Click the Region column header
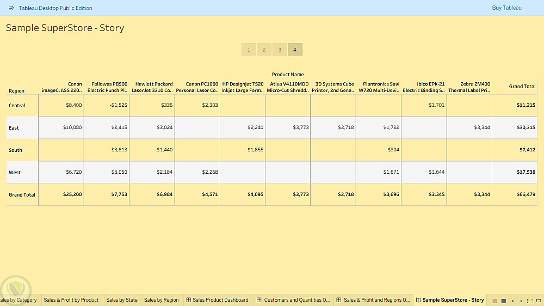The image size is (544, 306). pyautogui.click(x=16, y=90)
